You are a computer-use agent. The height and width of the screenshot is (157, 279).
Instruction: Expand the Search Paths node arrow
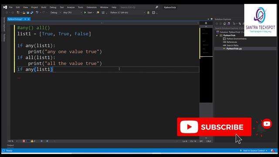[x=223, y=45]
